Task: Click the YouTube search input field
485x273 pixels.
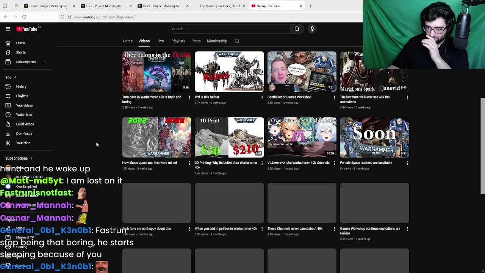Action: [x=229, y=29]
